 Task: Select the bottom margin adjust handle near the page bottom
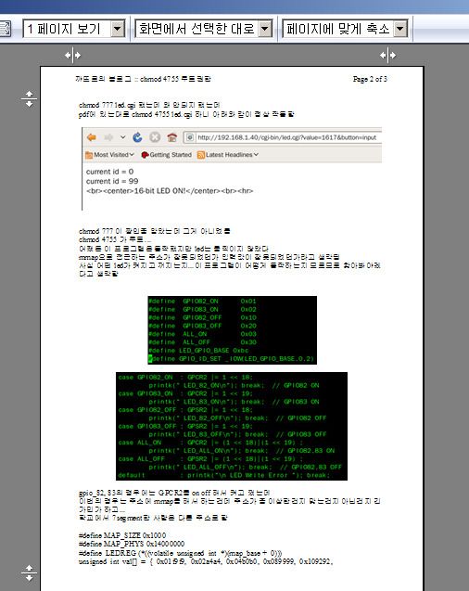[x=29, y=573]
